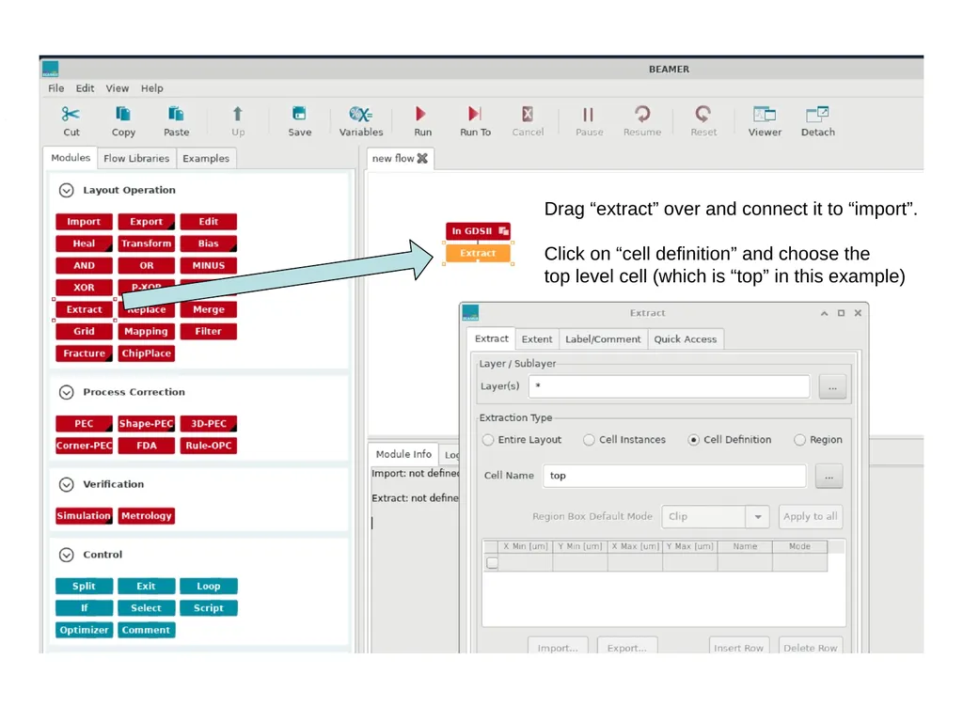Tick the checkbox in the region table row
963x722 pixels.
(x=492, y=562)
